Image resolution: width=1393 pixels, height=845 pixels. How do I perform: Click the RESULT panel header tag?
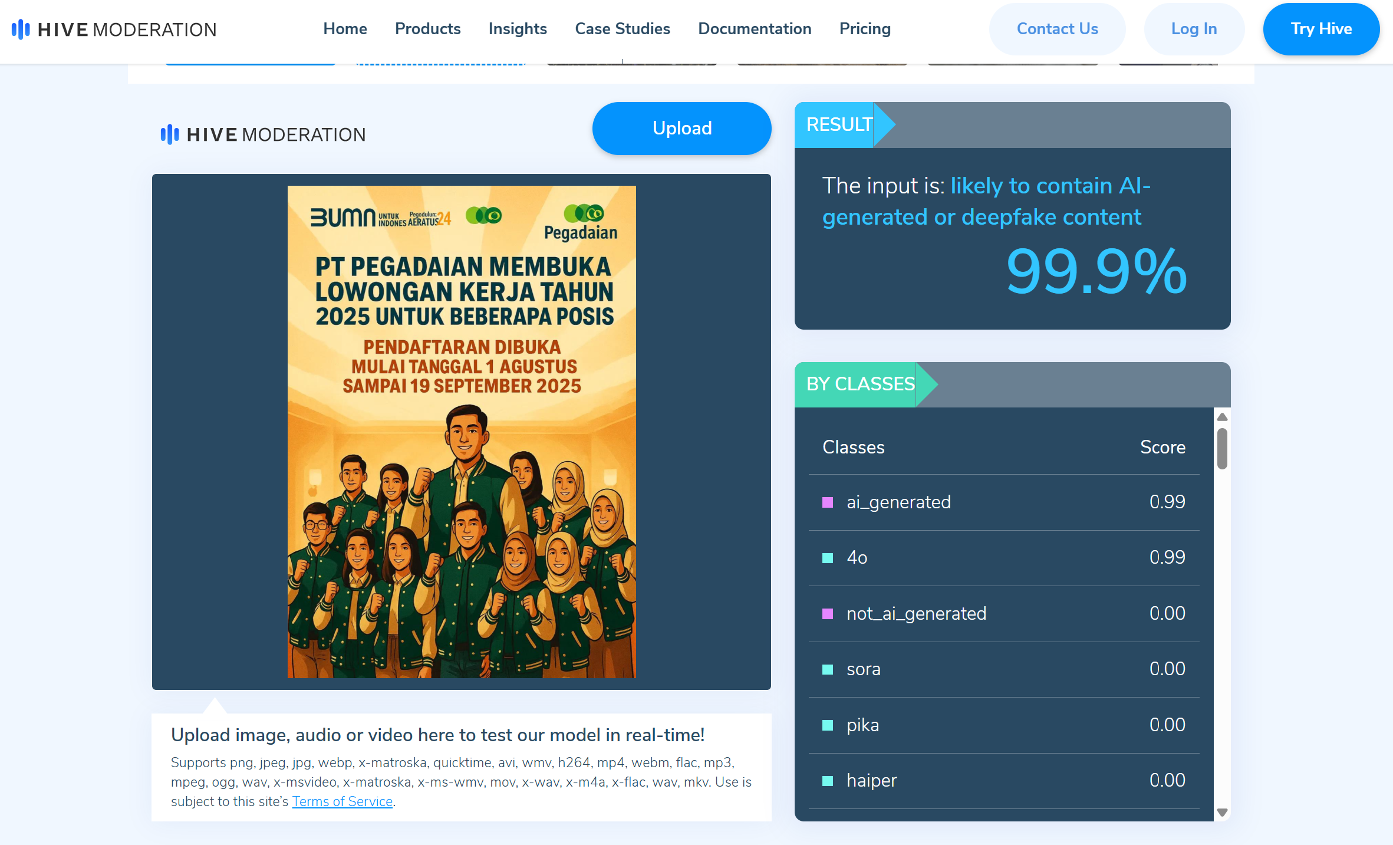tap(844, 124)
